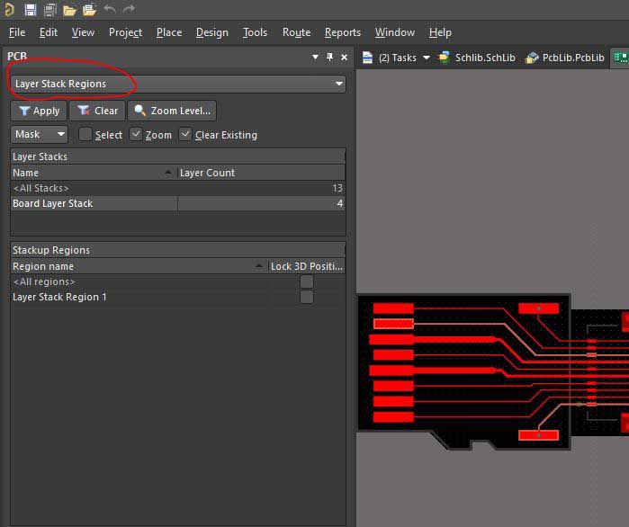
Task: Close the PCB panel
Action: pyautogui.click(x=343, y=57)
